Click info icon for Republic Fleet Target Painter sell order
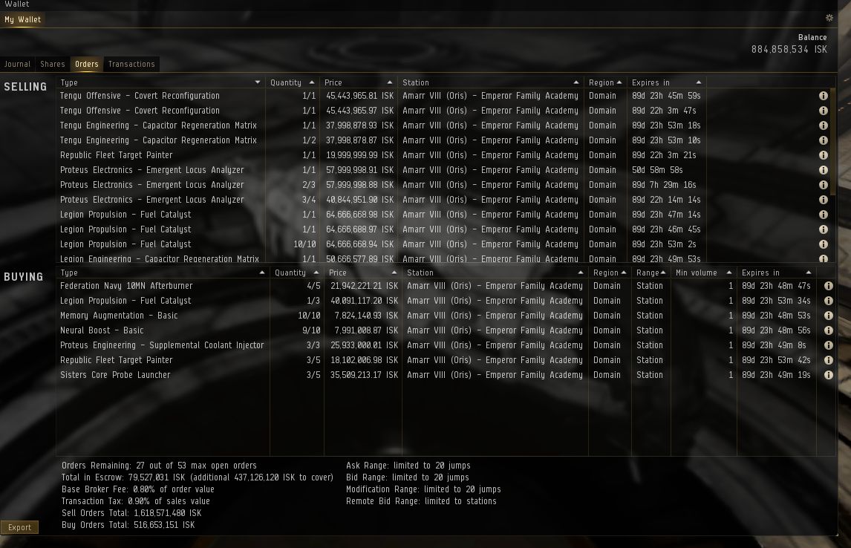The width and height of the screenshot is (851, 548). click(x=823, y=155)
